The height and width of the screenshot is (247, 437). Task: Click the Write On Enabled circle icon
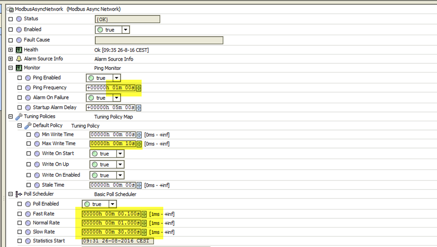tap(37, 175)
